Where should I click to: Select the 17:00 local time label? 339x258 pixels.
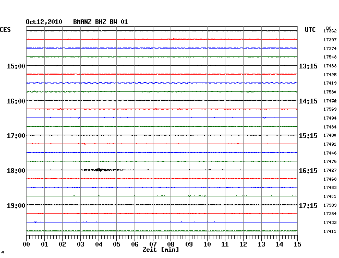coord(16,136)
